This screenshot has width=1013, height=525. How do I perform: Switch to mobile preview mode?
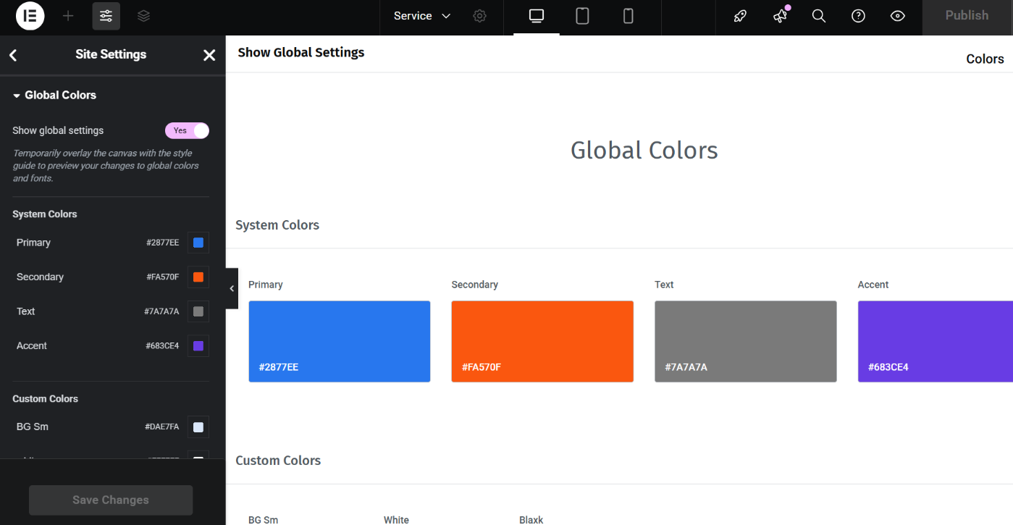coord(628,16)
